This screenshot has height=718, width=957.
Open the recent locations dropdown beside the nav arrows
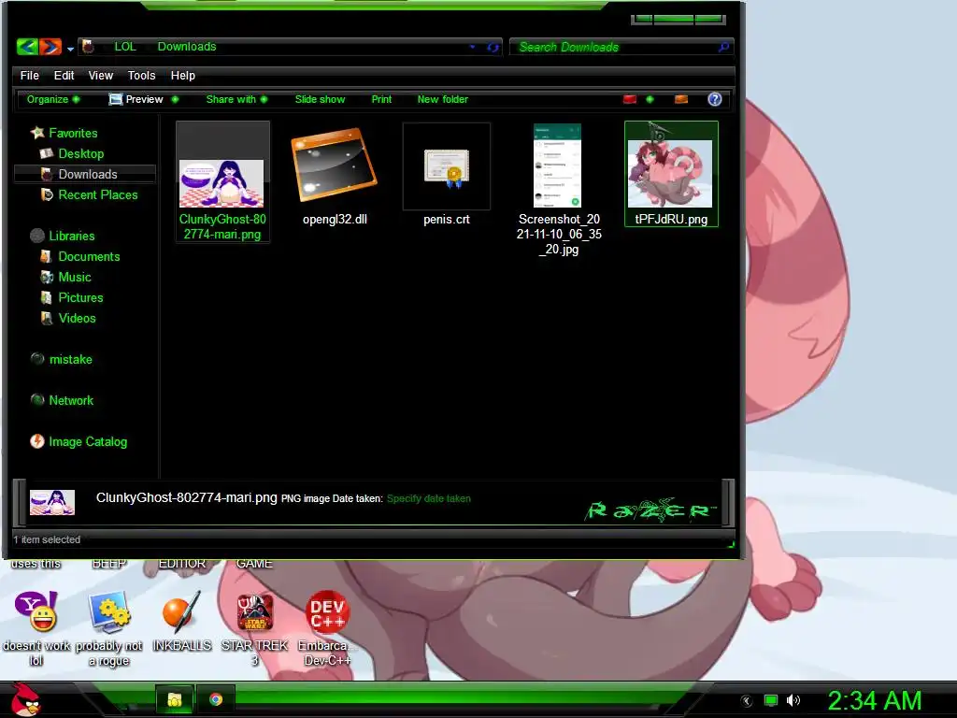pyautogui.click(x=70, y=49)
